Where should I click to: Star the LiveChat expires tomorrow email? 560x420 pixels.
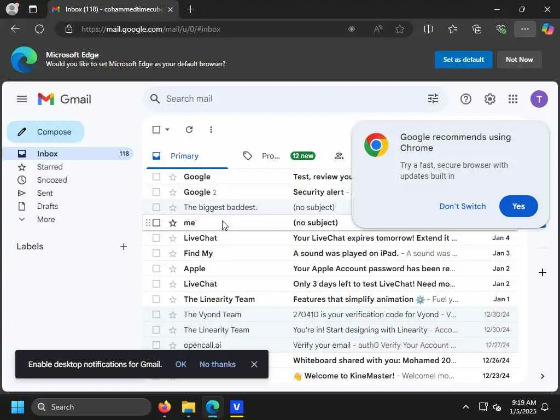pos(173,238)
